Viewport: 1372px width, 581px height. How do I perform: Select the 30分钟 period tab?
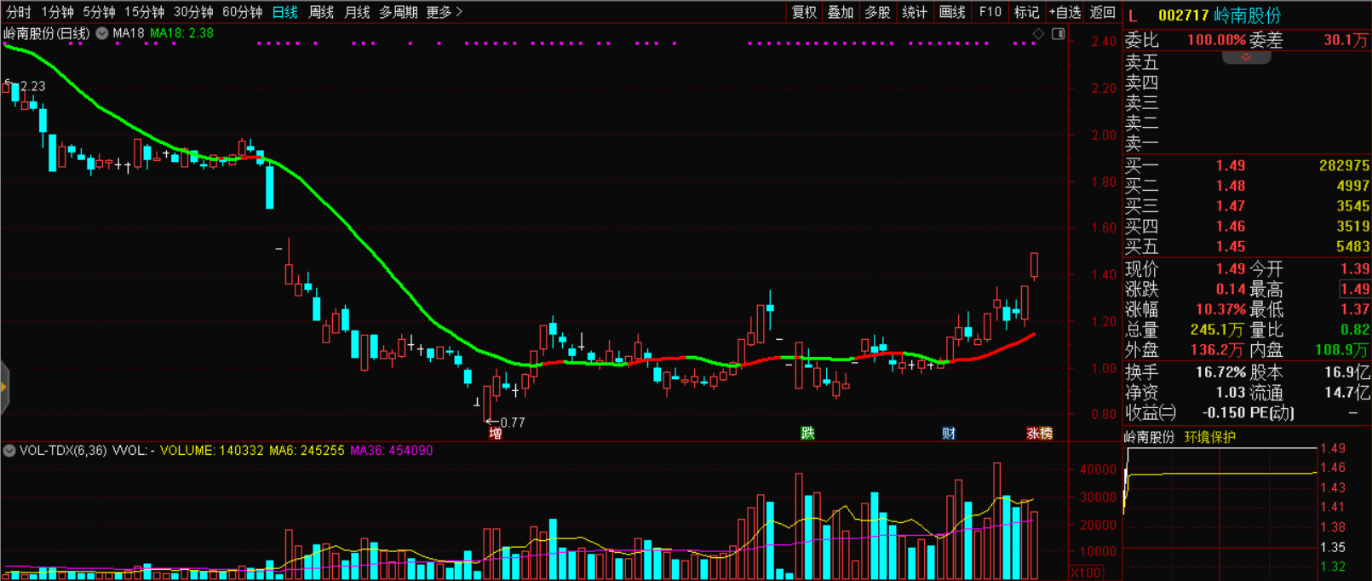(x=193, y=12)
